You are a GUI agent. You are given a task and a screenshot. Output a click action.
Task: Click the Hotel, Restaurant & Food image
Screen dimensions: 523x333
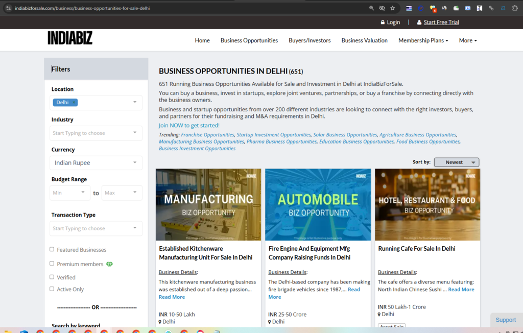[427, 204]
